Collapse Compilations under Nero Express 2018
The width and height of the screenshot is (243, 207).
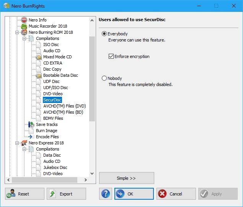click(x=24, y=149)
